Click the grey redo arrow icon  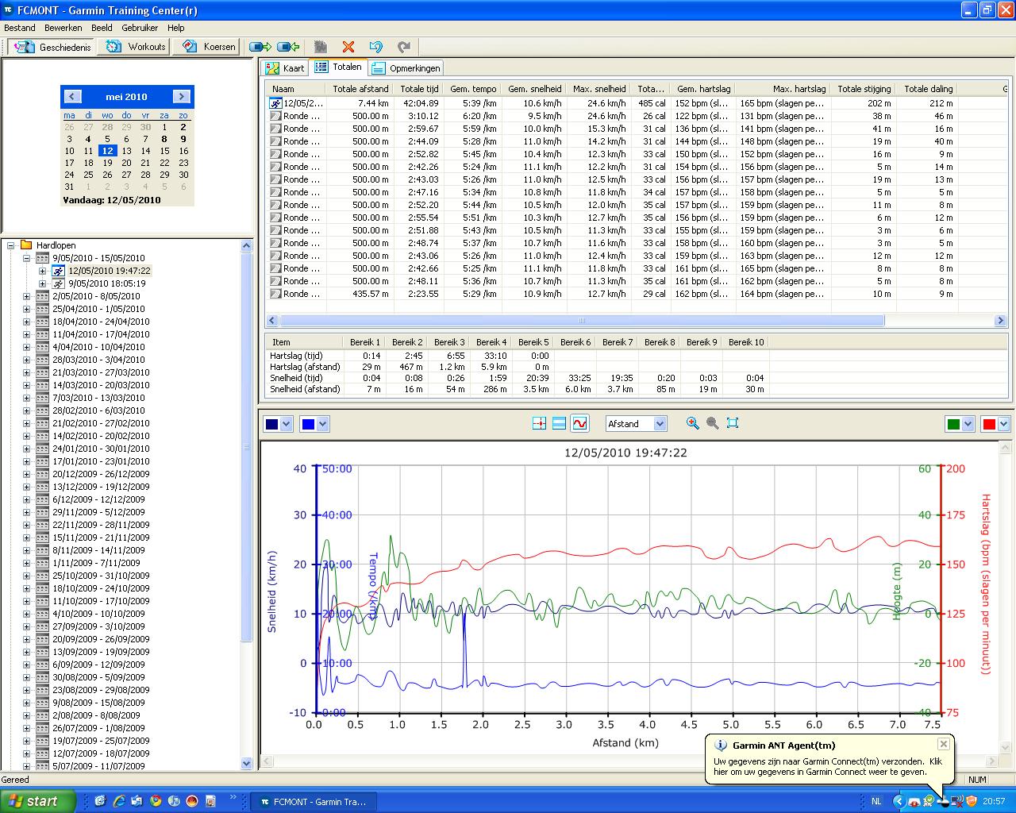404,47
